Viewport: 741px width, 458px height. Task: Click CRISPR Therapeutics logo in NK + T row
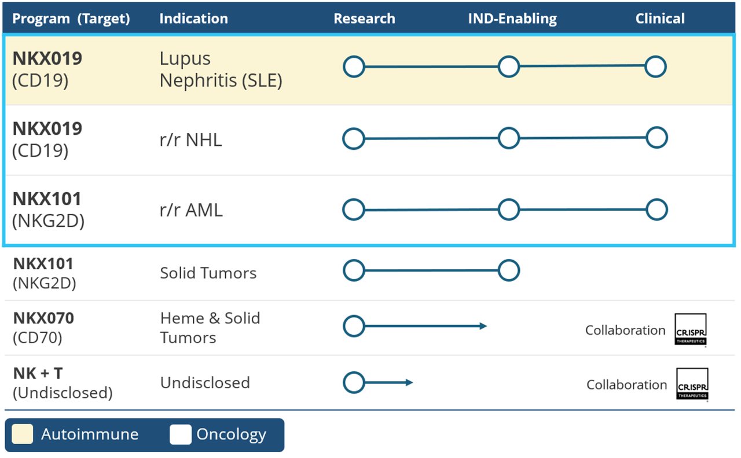point(692,384)
